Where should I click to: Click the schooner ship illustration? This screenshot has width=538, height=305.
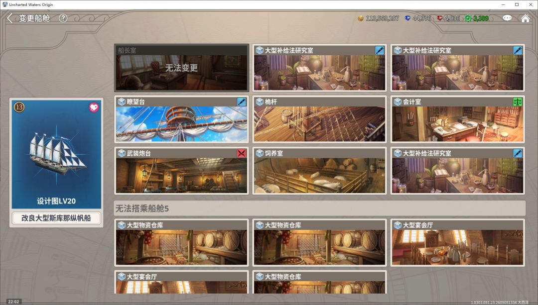57,154
